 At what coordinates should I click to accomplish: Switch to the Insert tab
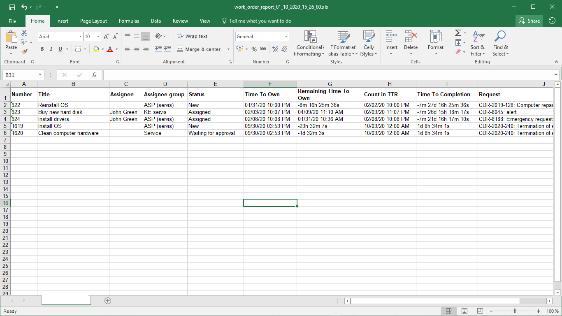[62, 21]
